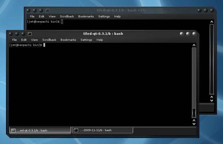Viewport: 223px width, 144px height.
Task: Open Bookmarks menu in the bash <2> window
Action: pyautogui.click(x=86, y=16)
